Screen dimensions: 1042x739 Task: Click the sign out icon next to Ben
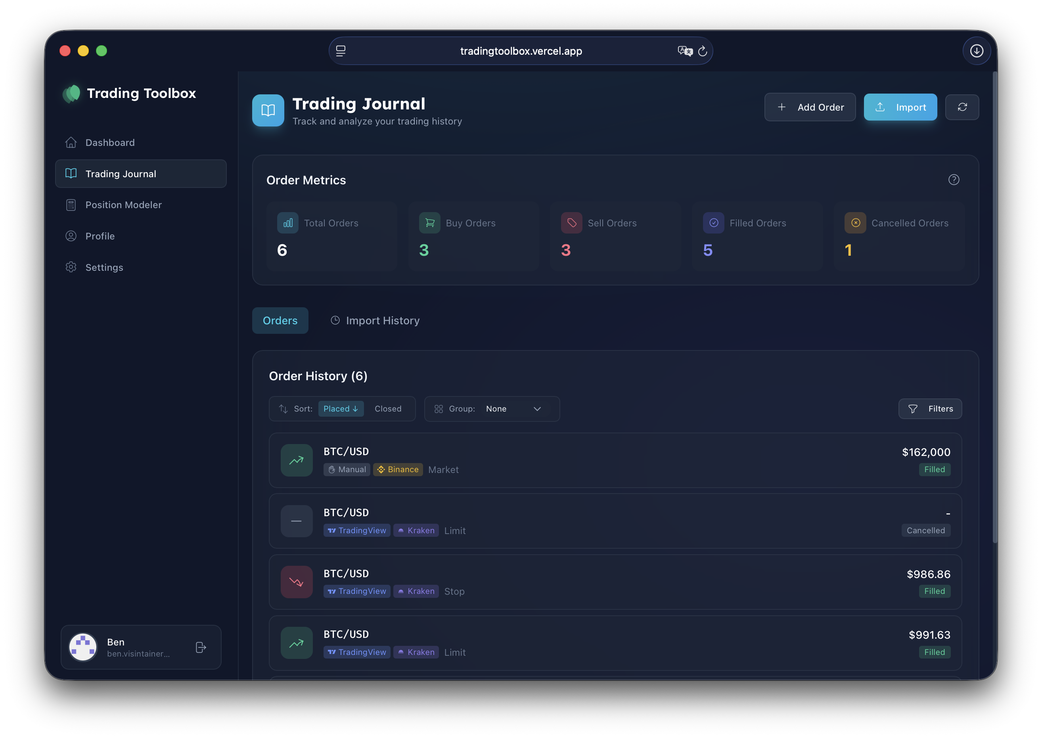200,647
